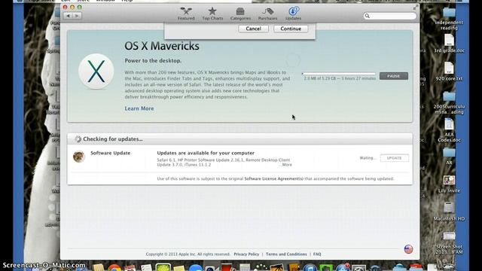Cancel the dialog sheet

[253, 29]
